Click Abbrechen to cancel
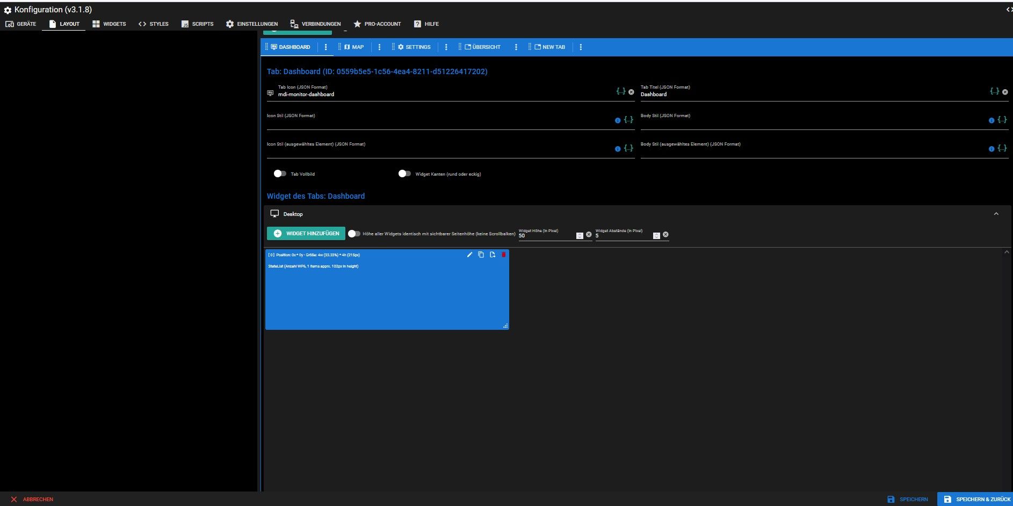This screenshot has width=1013, height=506. pyautogui.click(x=32, y=499)
